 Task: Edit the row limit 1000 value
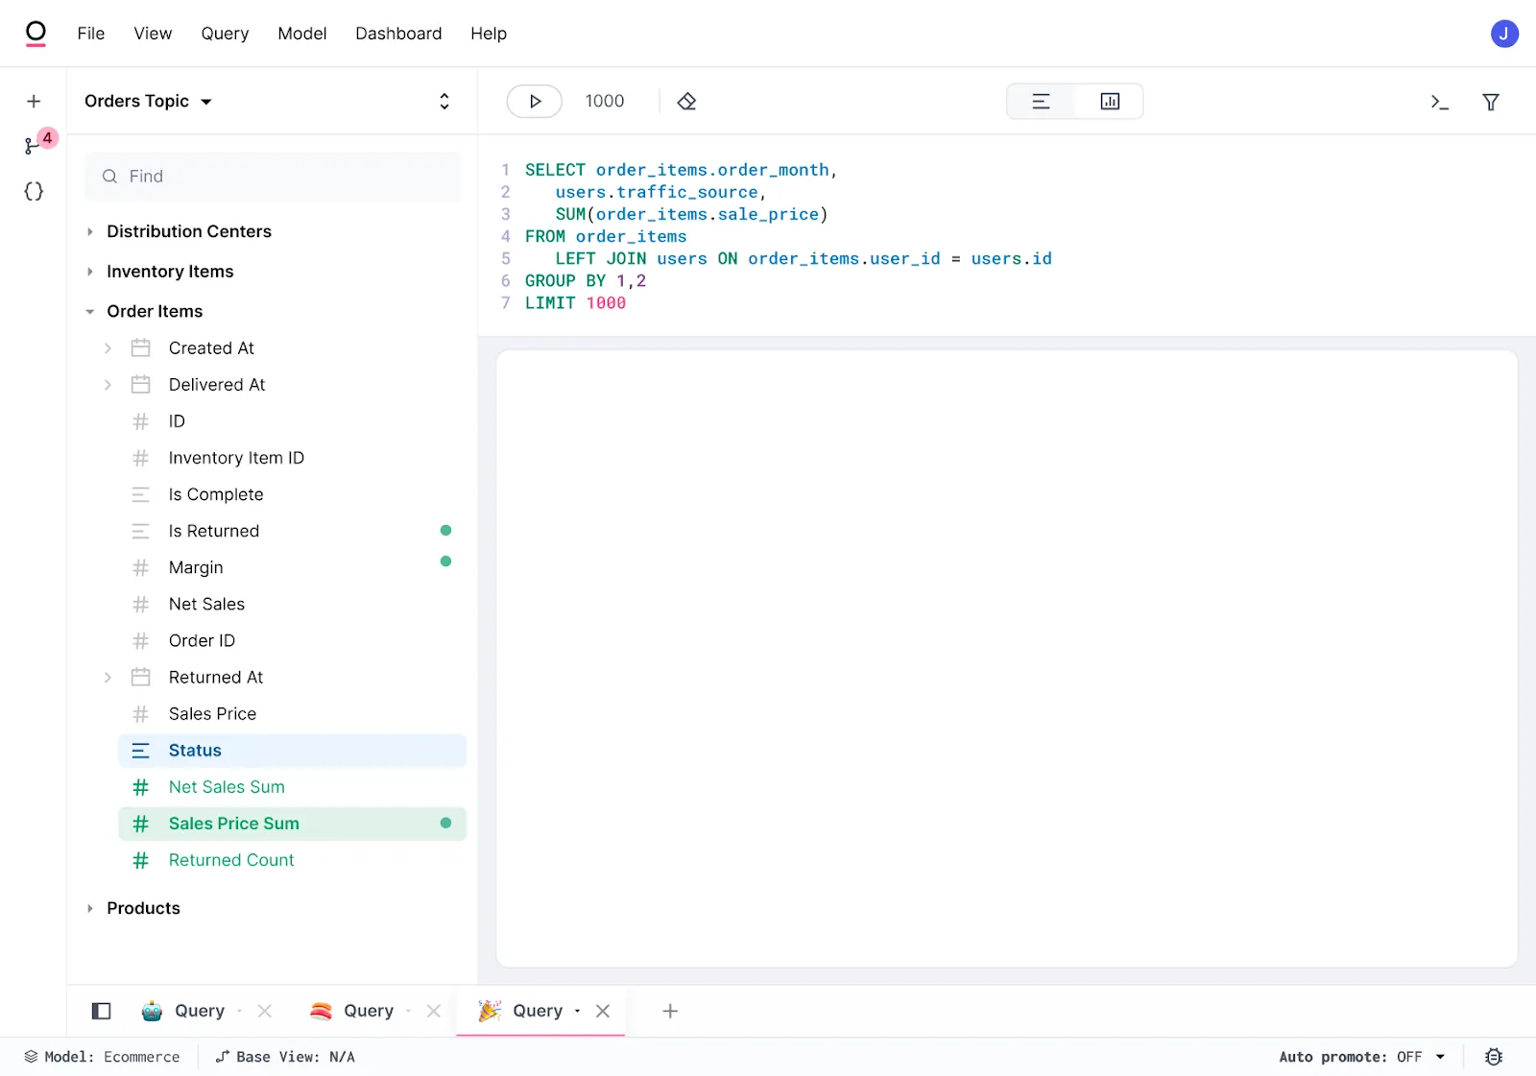(605, 101)
